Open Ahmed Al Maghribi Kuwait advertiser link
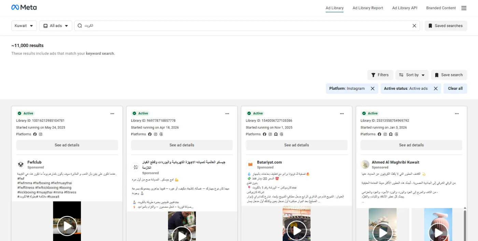Screen dimensions: 478x241 tap(395, 162)
